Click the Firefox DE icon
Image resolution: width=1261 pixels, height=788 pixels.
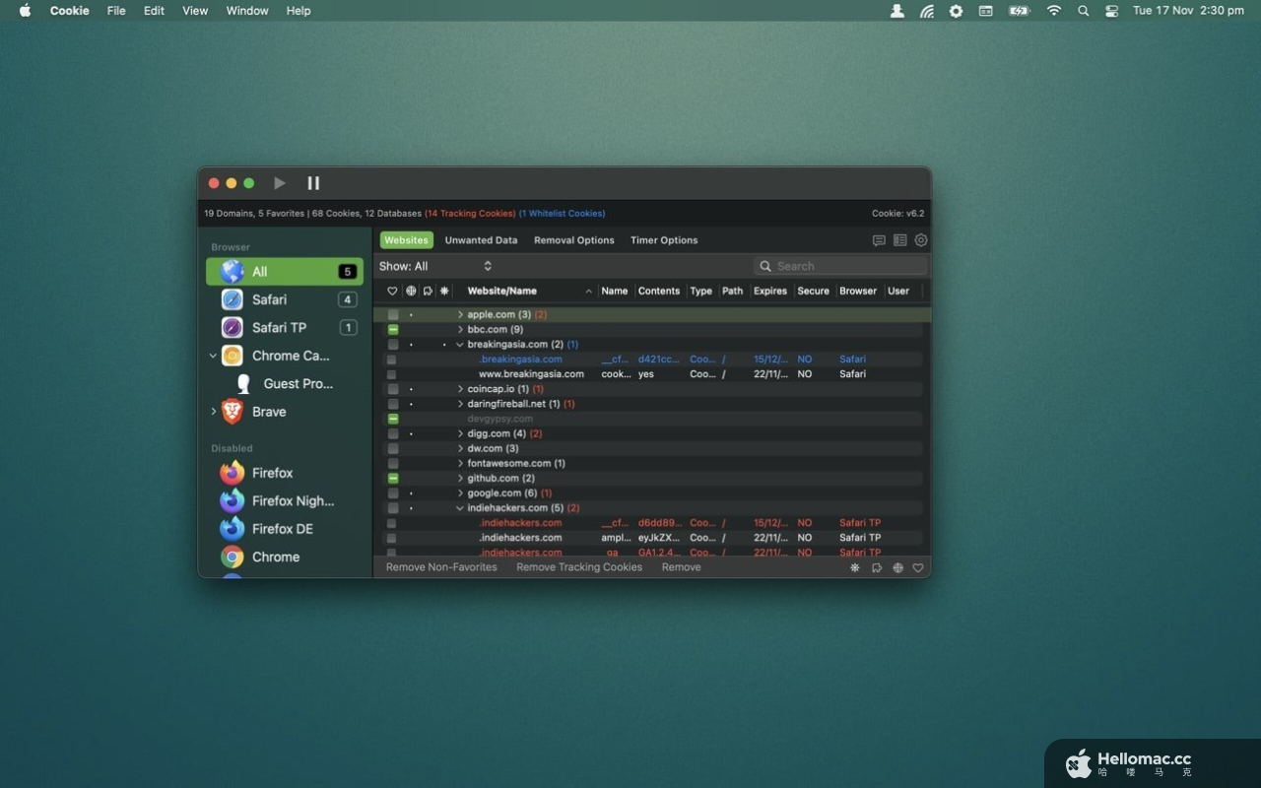coord(232,529)
